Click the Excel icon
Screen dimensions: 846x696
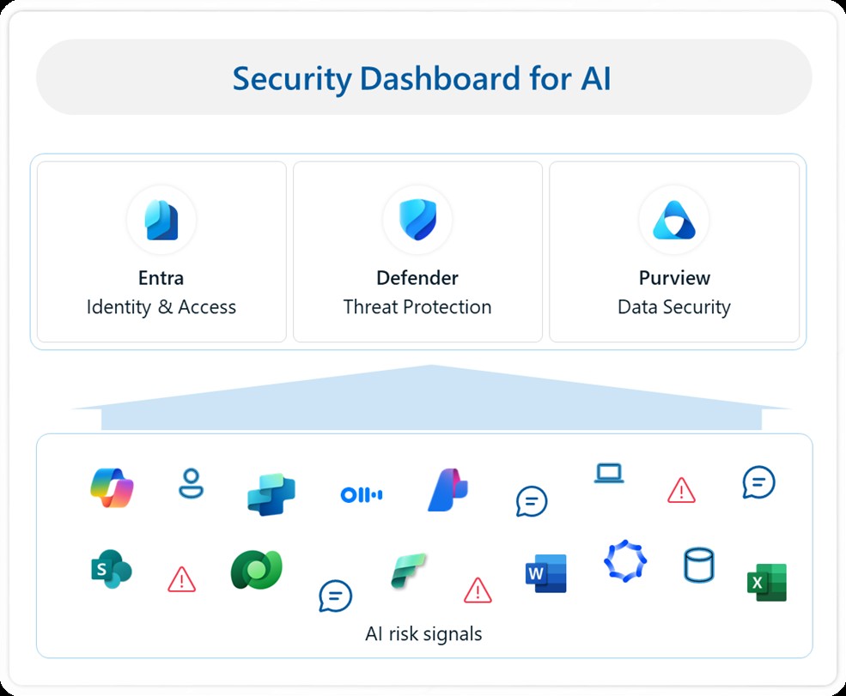[x=766, y=583]
